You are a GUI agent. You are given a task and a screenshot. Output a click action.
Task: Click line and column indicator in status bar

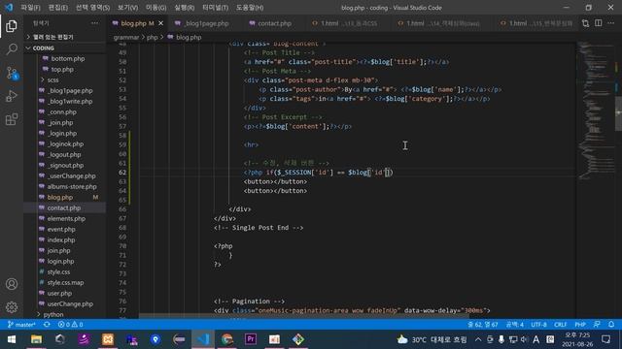tap(483, 325)
